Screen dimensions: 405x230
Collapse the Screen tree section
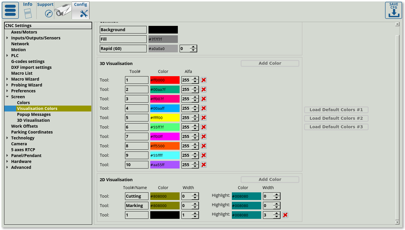click(7, 97)
